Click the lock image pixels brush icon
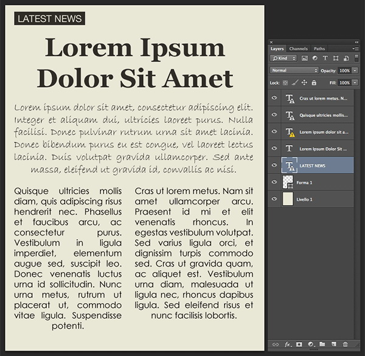Screen dimensions: 365x356 point(294,82)
